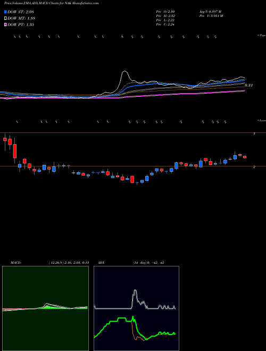The image size is (266, 351).
Task: Click the 0.31 value label beside EMA lines
Action: 248,85
